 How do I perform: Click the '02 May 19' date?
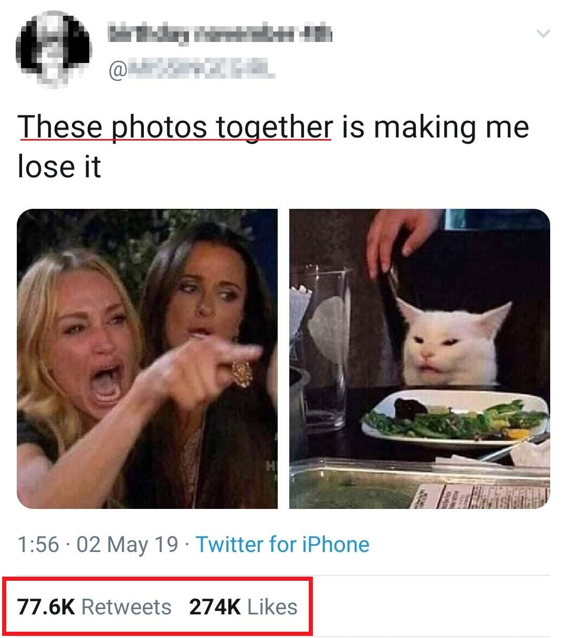coord(128,545)
